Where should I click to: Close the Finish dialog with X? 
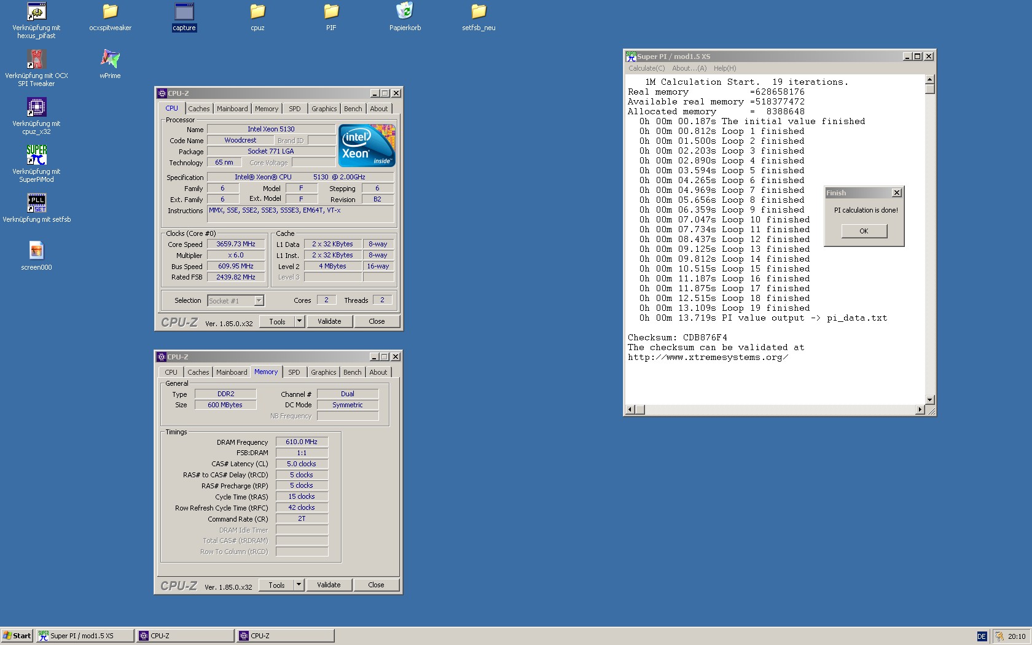click(x=897, y=193)
